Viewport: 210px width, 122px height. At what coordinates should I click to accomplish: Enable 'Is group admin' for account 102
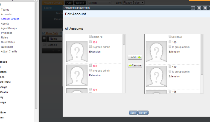pyautogui.click(x=170, y=71)
